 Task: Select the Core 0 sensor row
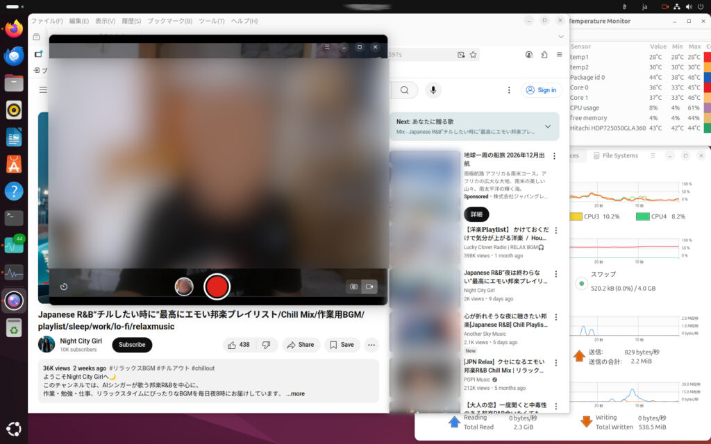(x=639, y=87)
